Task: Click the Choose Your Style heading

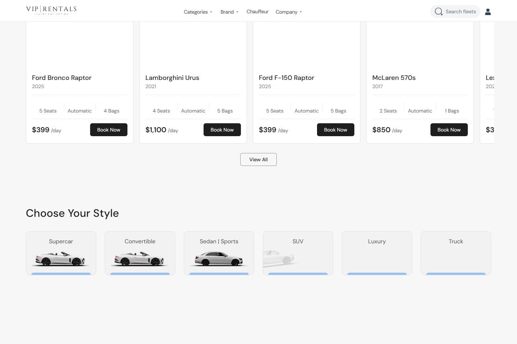Action: pyautogui.click(x=72, y=213)
